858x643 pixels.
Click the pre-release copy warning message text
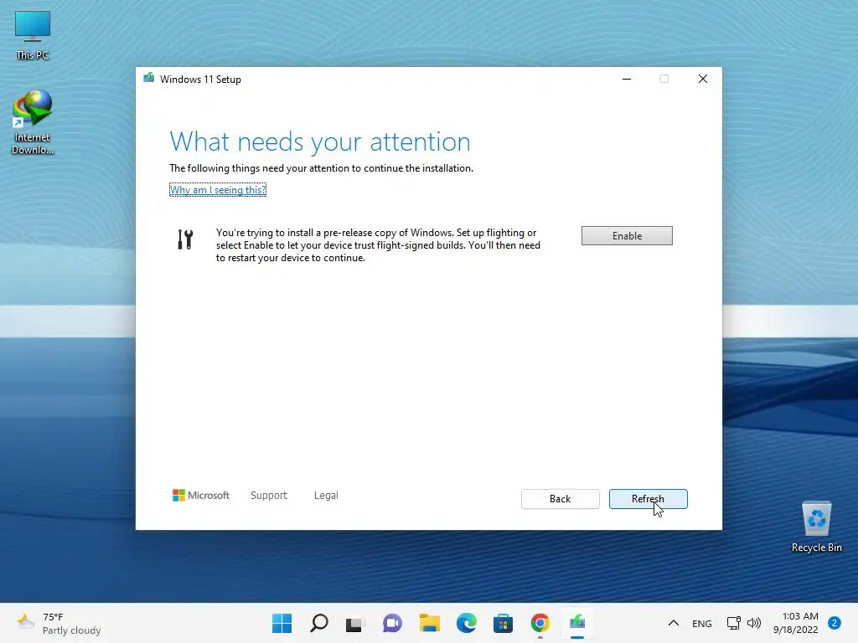click(x=378, y=245)
